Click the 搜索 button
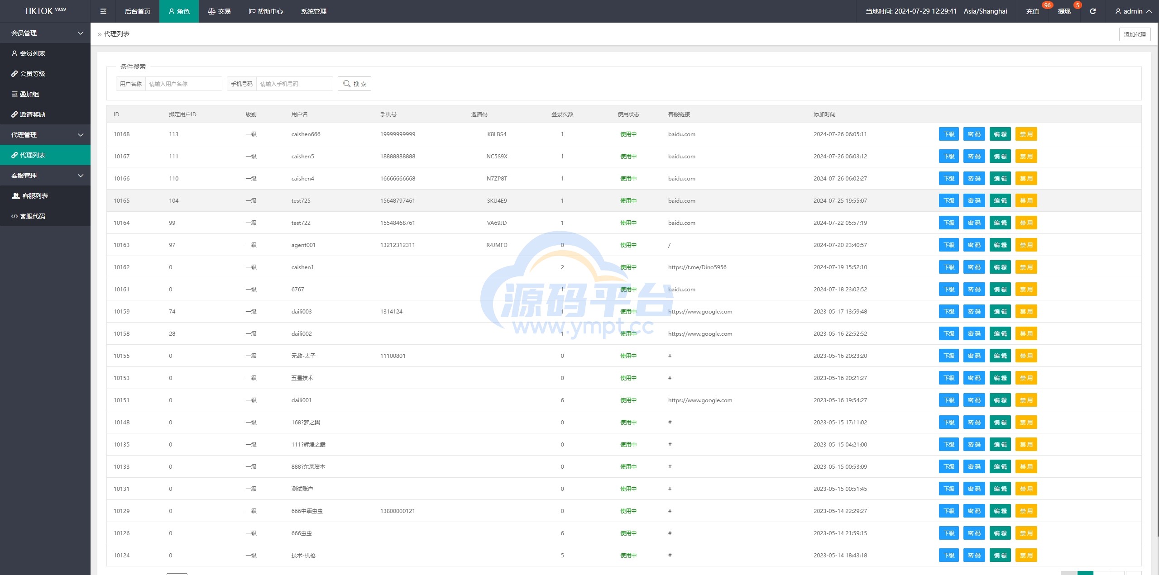 pyautogui.click(x=354, y=84)
